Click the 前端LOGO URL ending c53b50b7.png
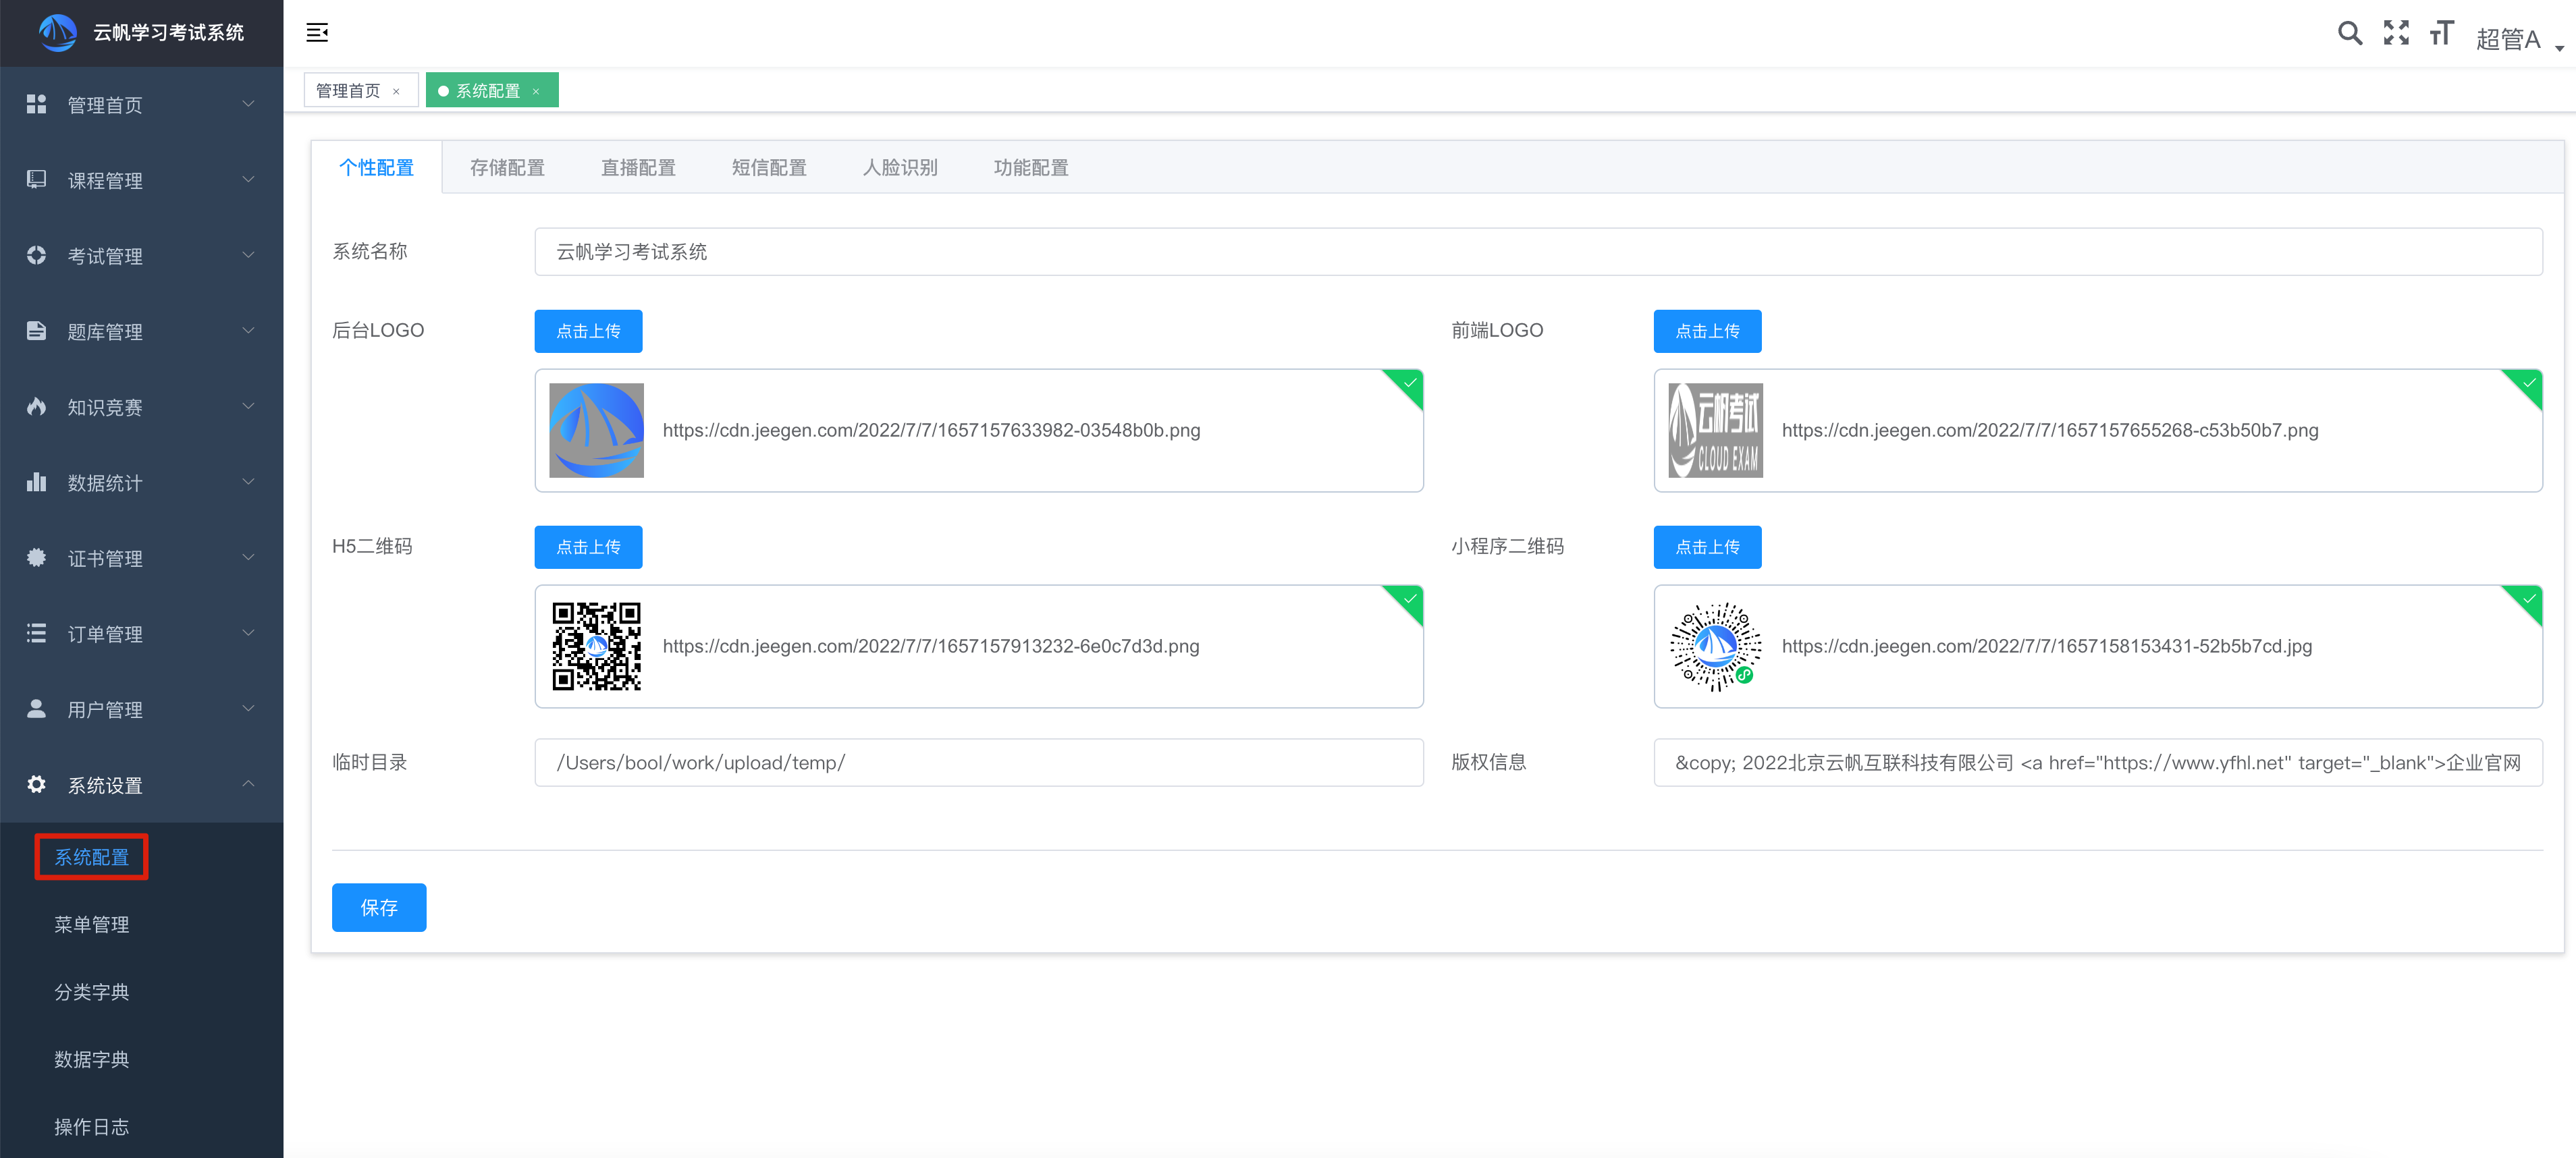Screen dimensions: 2576x1158 click(x=2050, y=430)
